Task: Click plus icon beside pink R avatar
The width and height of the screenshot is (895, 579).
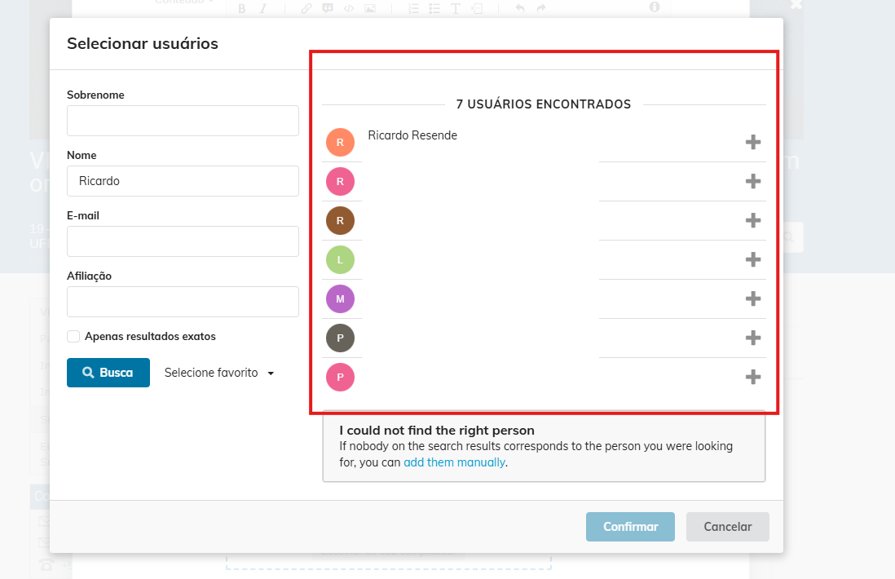Action: tap(753, 181)
